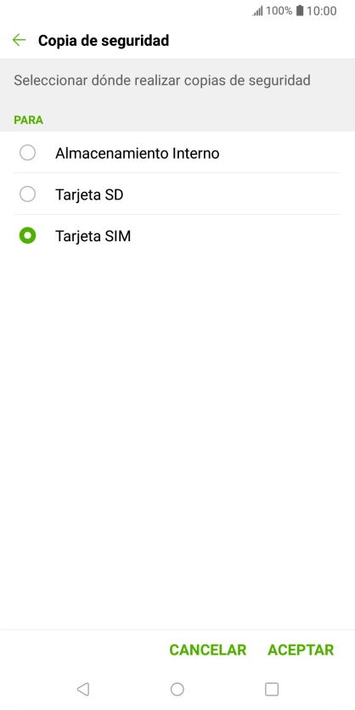Tap the battery status icon
355x710 pixels.
click(x=300, y=11)
